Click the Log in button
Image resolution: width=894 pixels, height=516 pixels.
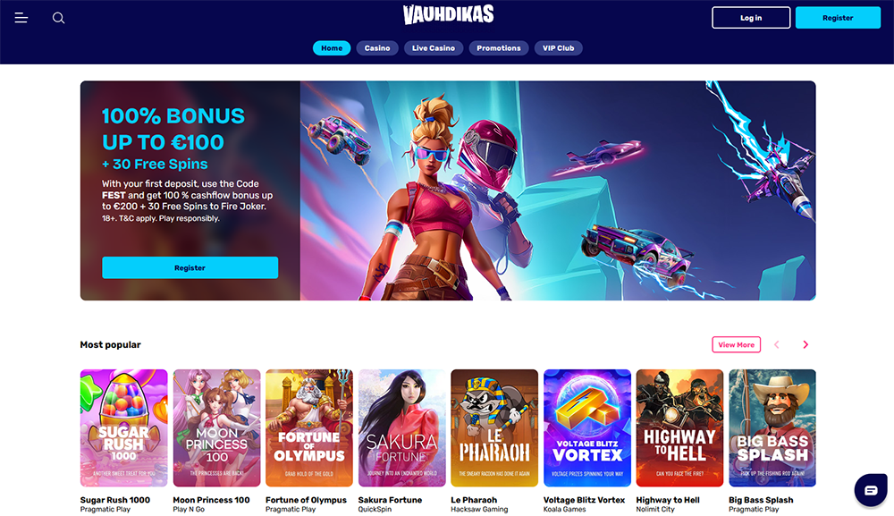pos(751,18)
